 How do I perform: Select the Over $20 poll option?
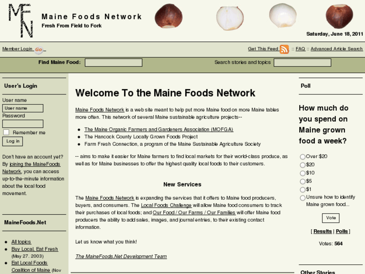point(303,157)
